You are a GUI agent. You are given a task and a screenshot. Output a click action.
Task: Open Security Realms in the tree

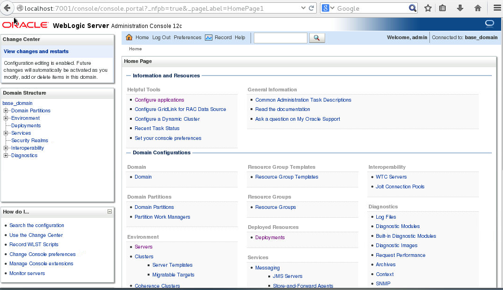point(29,140)
